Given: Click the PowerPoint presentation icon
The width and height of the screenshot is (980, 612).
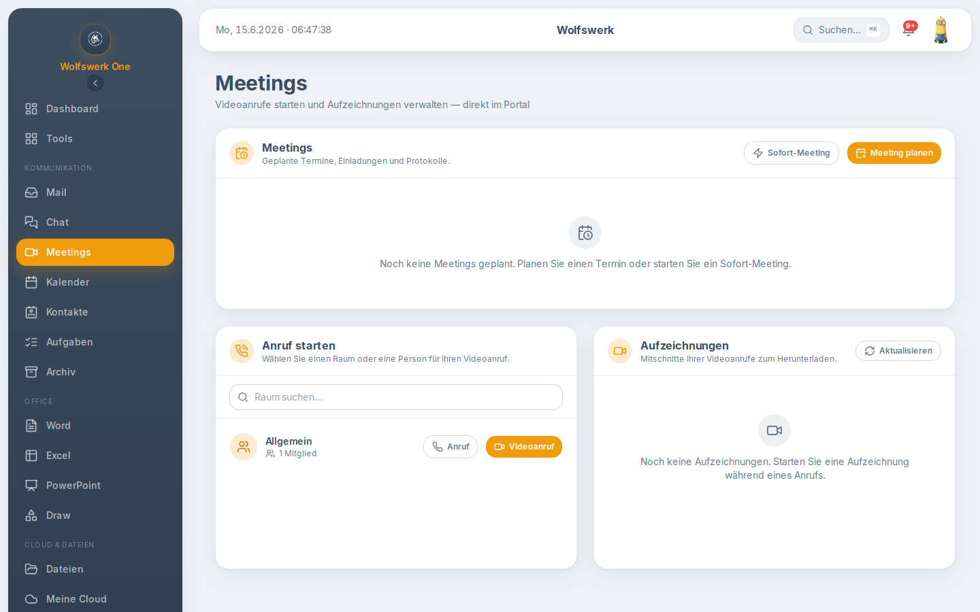Looking at the screenshot, I should tap(31, 486).
